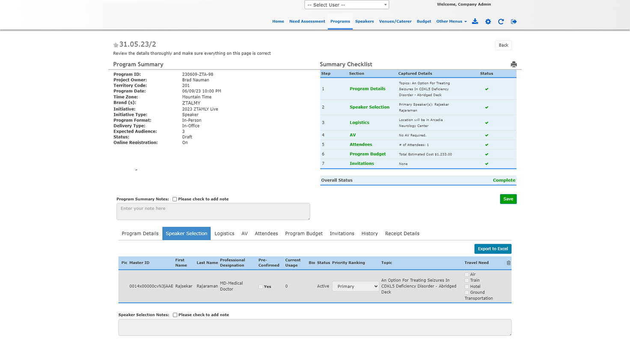
Task: Open the Select User dropdown
Action: 347,5
